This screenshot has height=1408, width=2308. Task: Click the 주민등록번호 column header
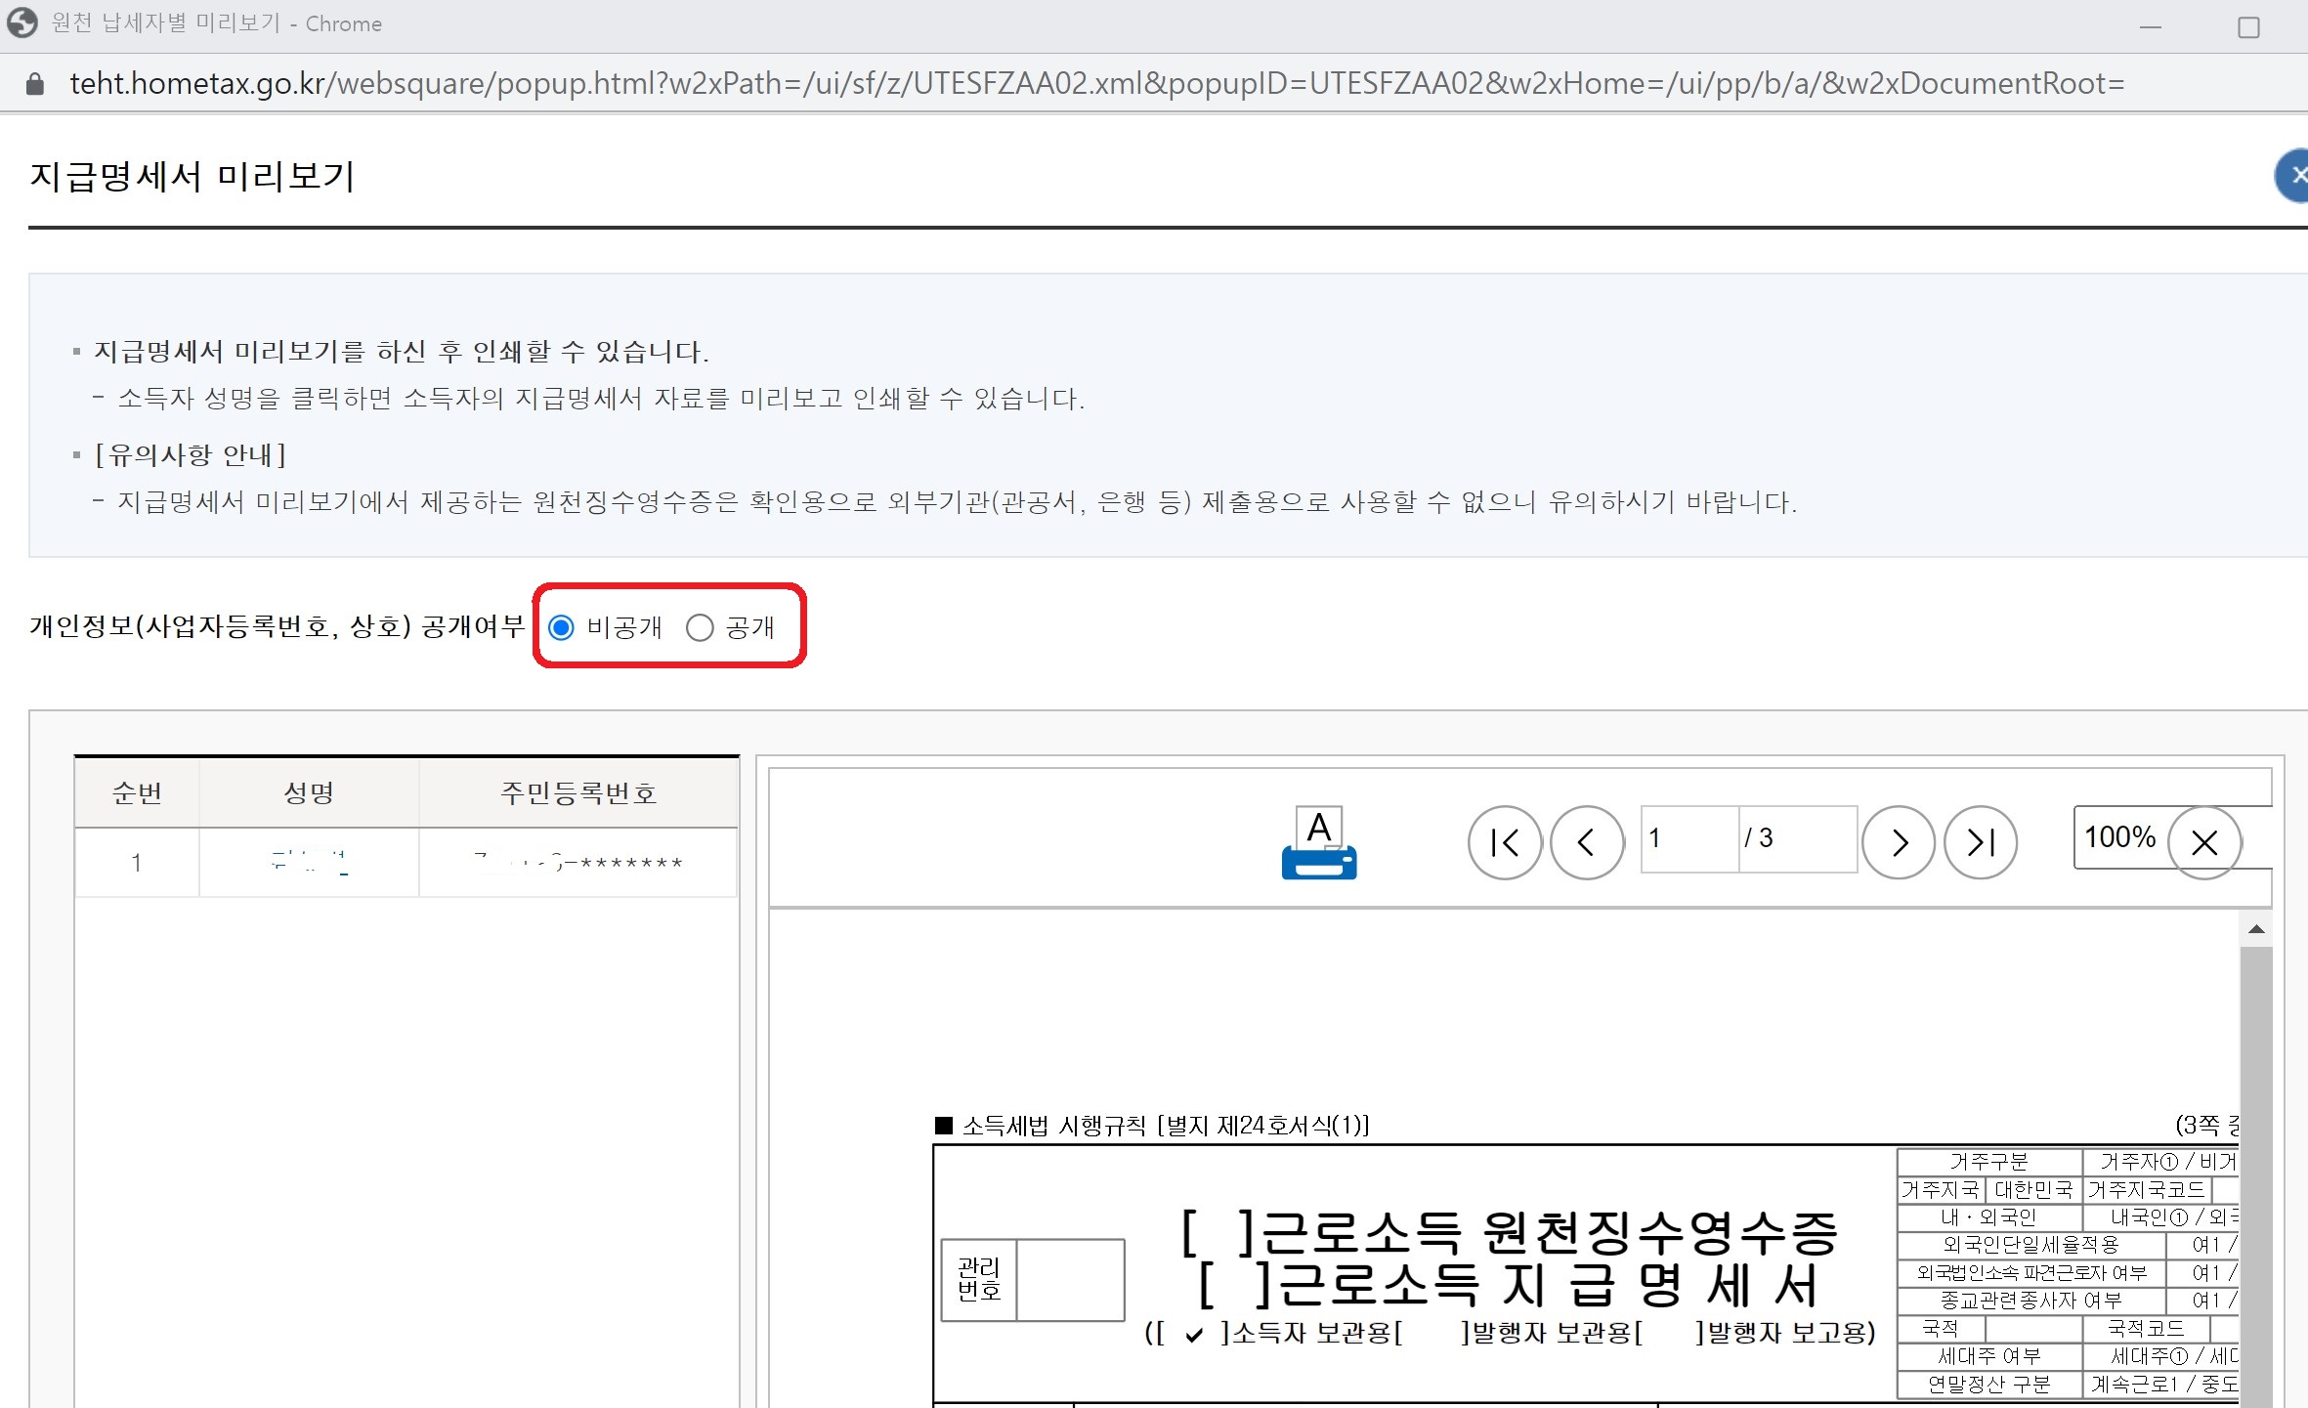pos(578,792)
